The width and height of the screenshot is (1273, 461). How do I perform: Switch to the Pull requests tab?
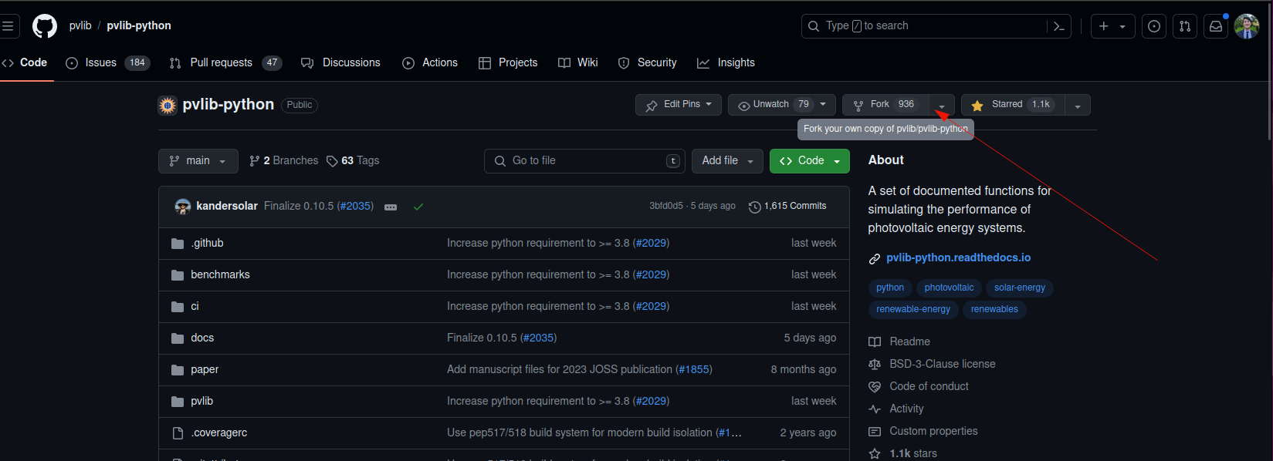pos(225,62)
